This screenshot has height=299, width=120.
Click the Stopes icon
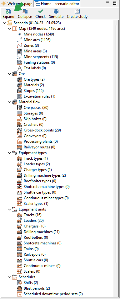point(20,91)
